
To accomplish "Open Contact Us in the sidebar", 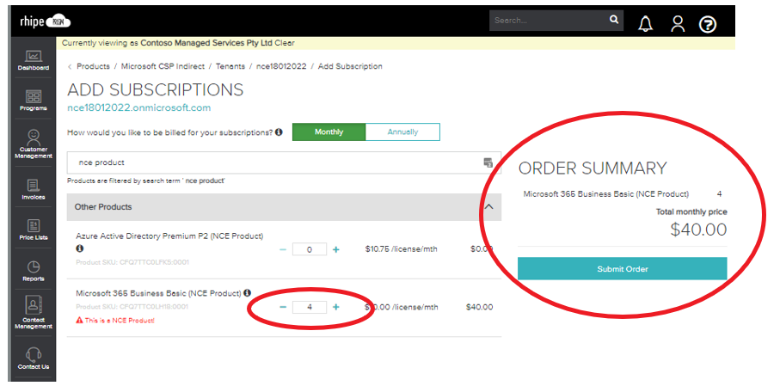I will click(34, 358).
